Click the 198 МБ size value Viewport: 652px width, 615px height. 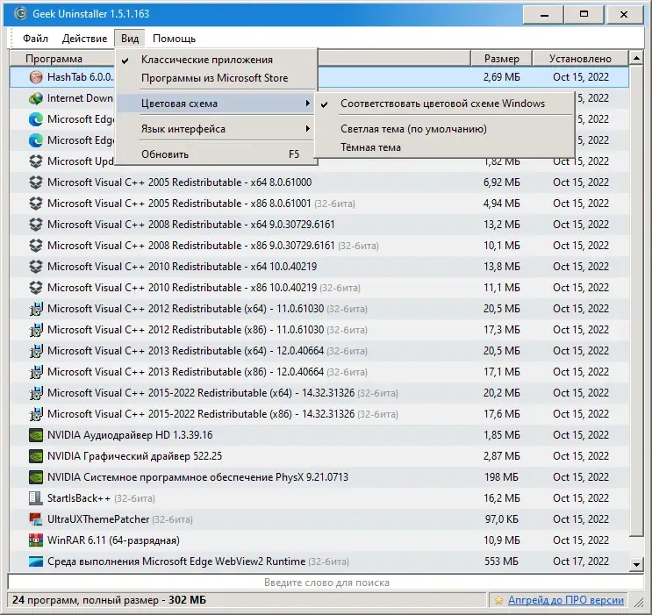[x=501, y=477]
